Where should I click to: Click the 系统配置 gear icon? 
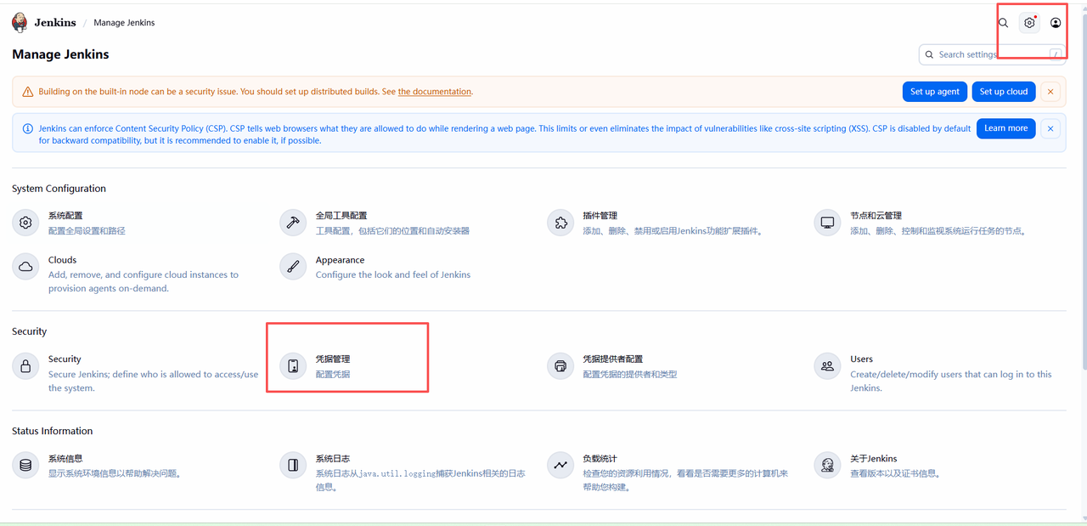pos(25,223)
